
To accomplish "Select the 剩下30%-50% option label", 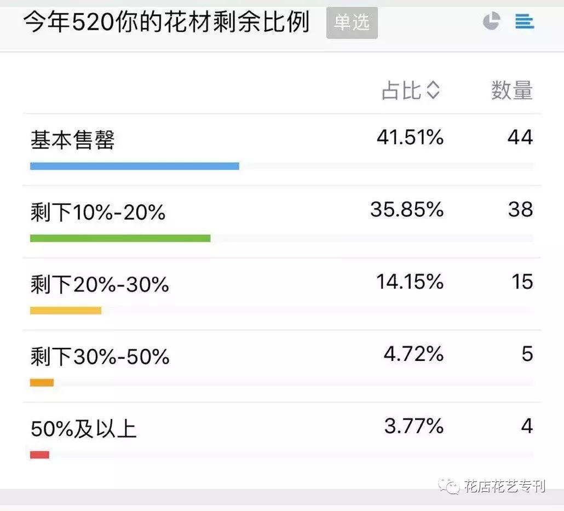I will click(100, 357).
